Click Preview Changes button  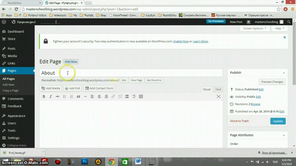[272, 82]
